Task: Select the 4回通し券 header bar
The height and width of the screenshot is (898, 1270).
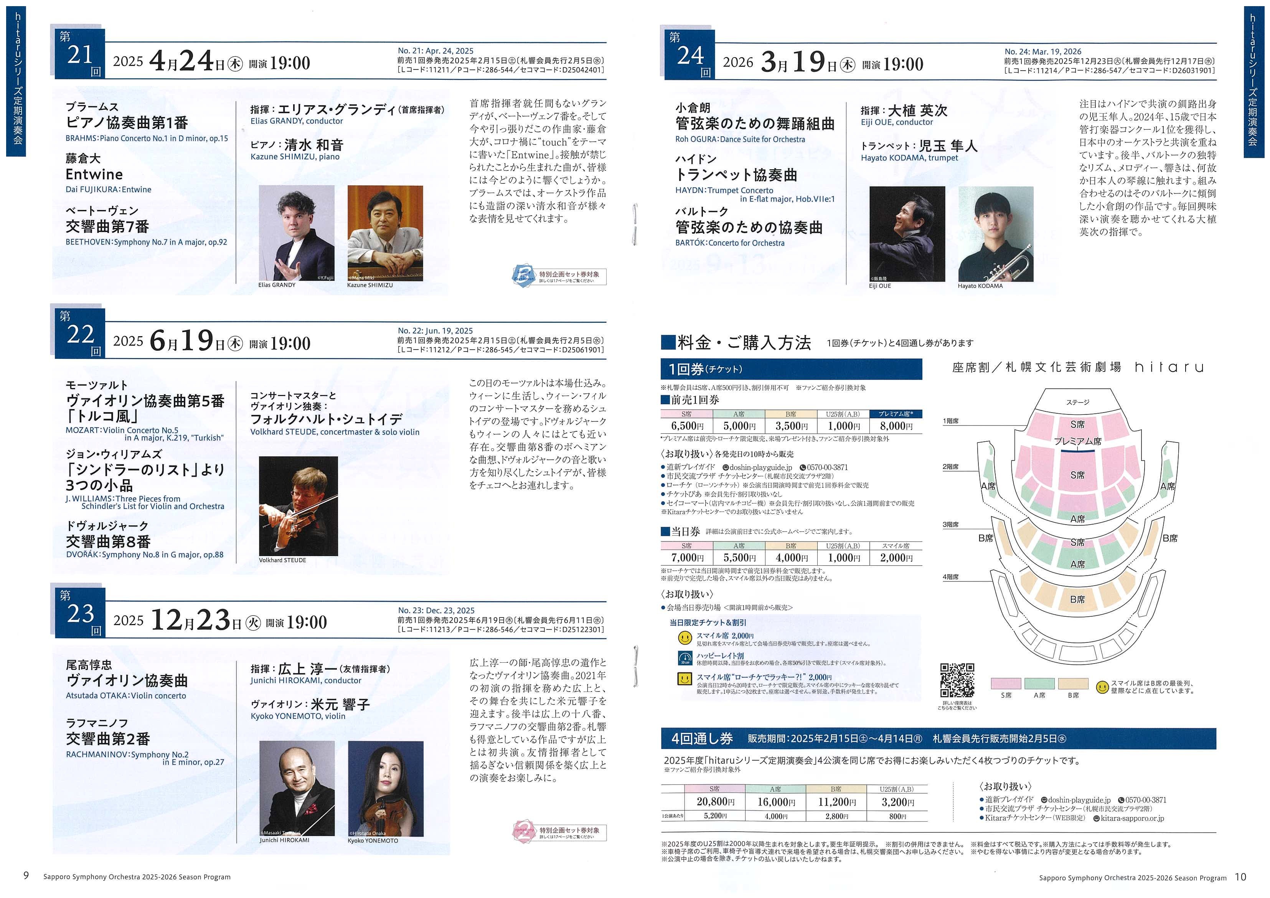Action: [938, 738]
